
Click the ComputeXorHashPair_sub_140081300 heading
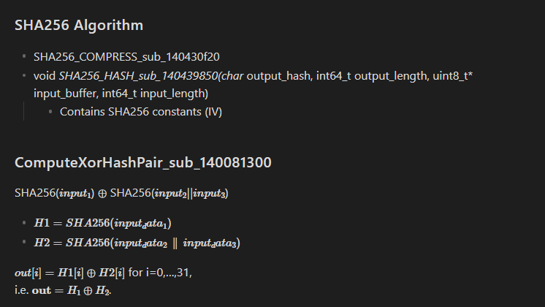click(142, 163)
